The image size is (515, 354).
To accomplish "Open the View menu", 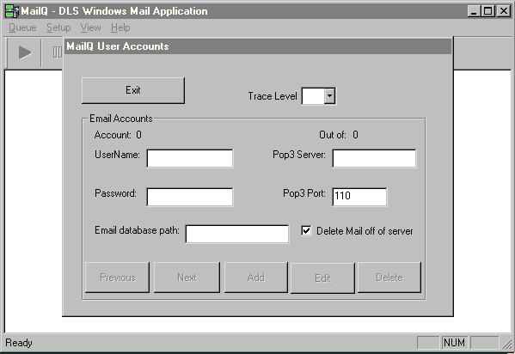I will coord(90,27).
